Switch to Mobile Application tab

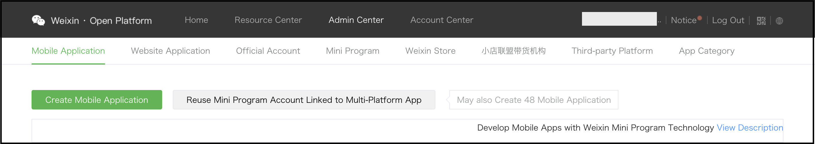click(68, 51)
